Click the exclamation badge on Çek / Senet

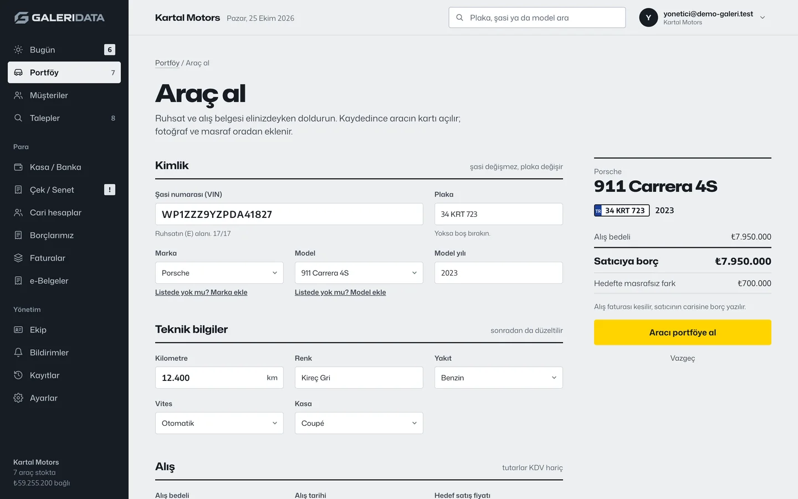point(110,190)
